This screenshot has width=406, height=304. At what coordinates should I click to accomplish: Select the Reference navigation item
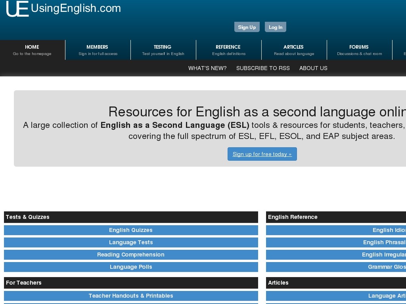click(228, 50)
